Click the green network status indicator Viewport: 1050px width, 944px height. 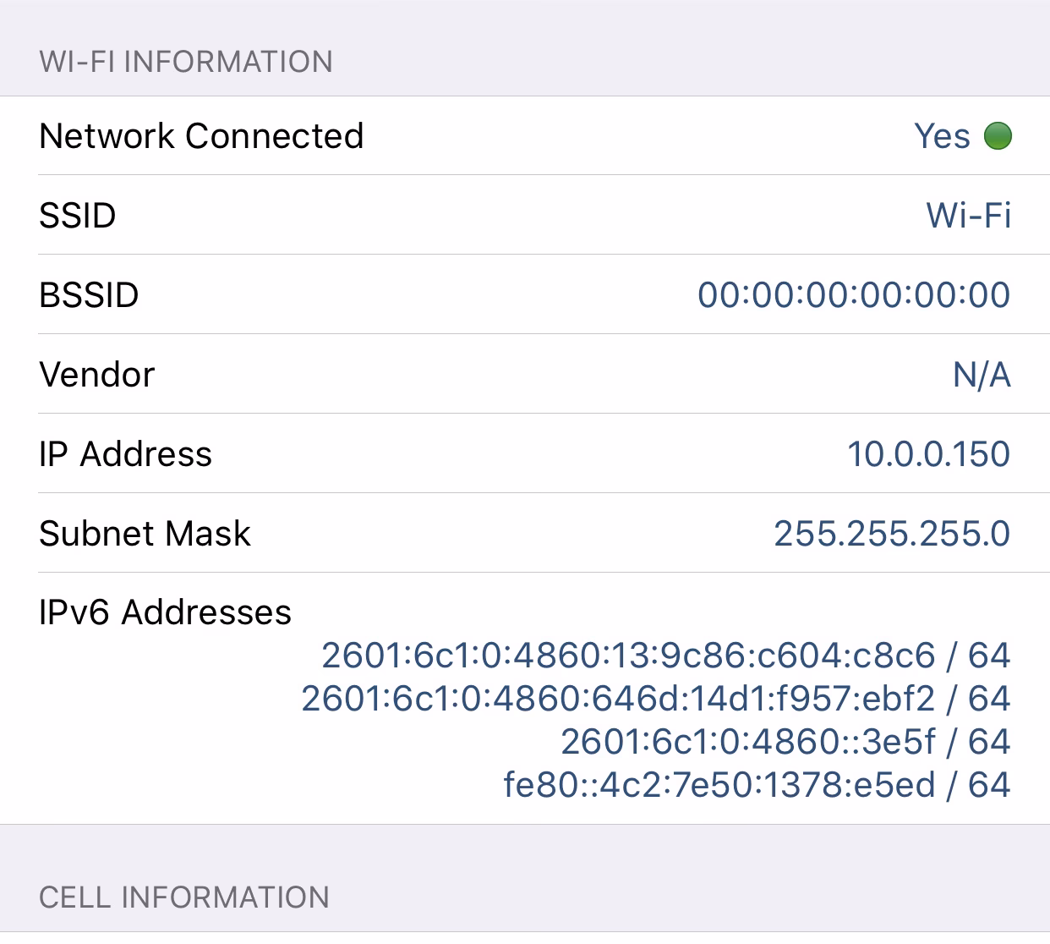[x=998, y=136]
